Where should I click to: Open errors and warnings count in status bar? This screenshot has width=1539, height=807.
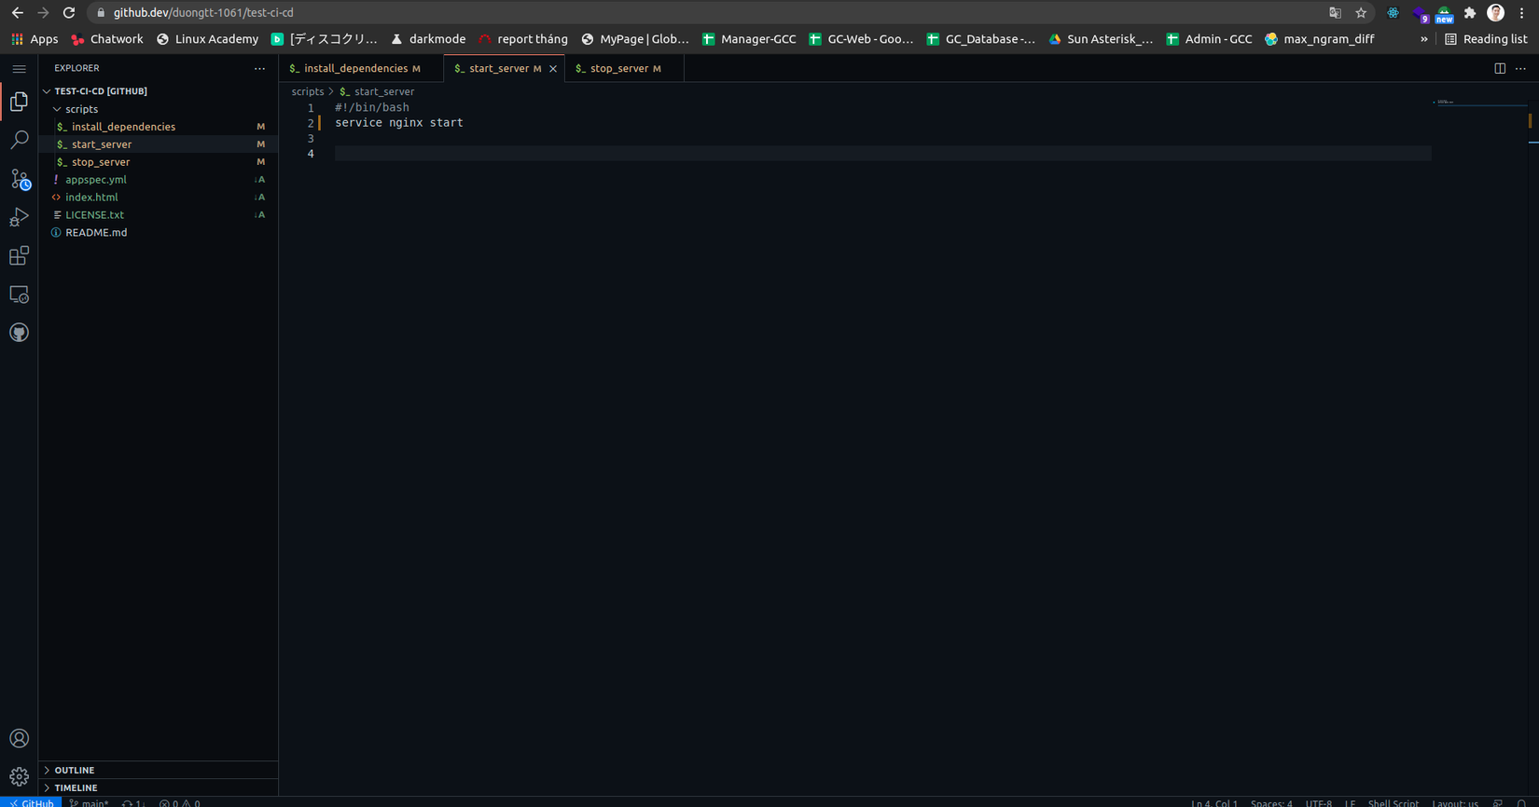coord(179,801)
